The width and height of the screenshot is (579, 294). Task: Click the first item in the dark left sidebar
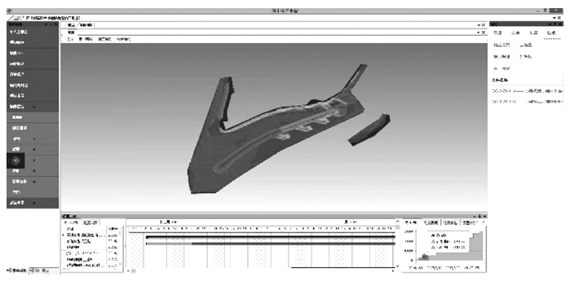(x=33, y=32)
